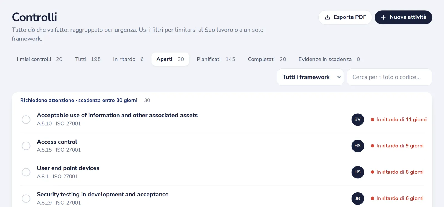This screenshot has height=207, width=444.
Task: Switch to the Completati tab
Action: [267, 59]
